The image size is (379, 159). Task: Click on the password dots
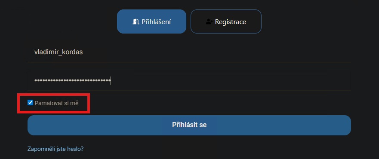[x=72, y=80]
